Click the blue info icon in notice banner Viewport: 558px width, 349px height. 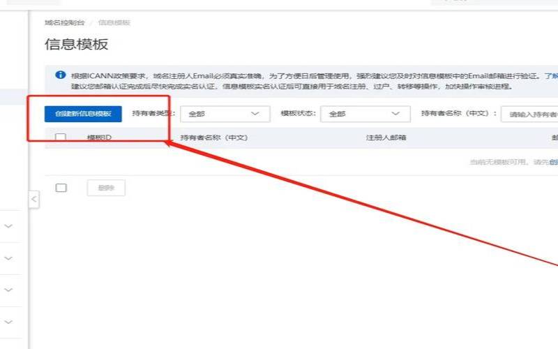pyautogui.click(x=61, y=75)
